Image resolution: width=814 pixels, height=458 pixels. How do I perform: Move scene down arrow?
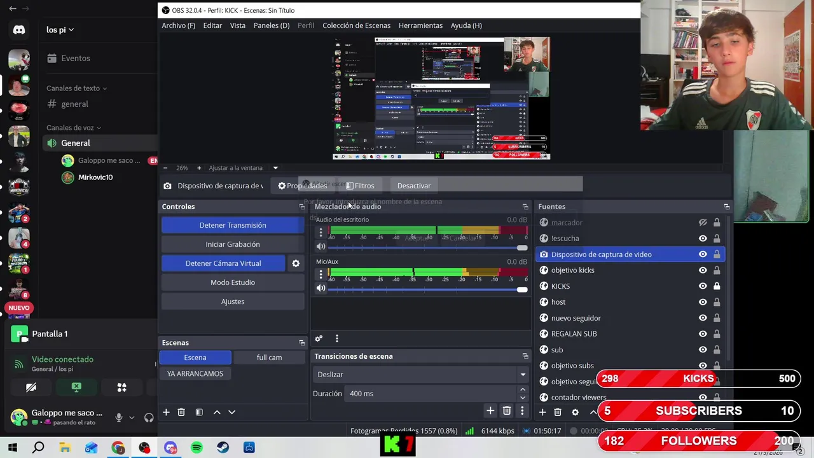pos(232,412)
